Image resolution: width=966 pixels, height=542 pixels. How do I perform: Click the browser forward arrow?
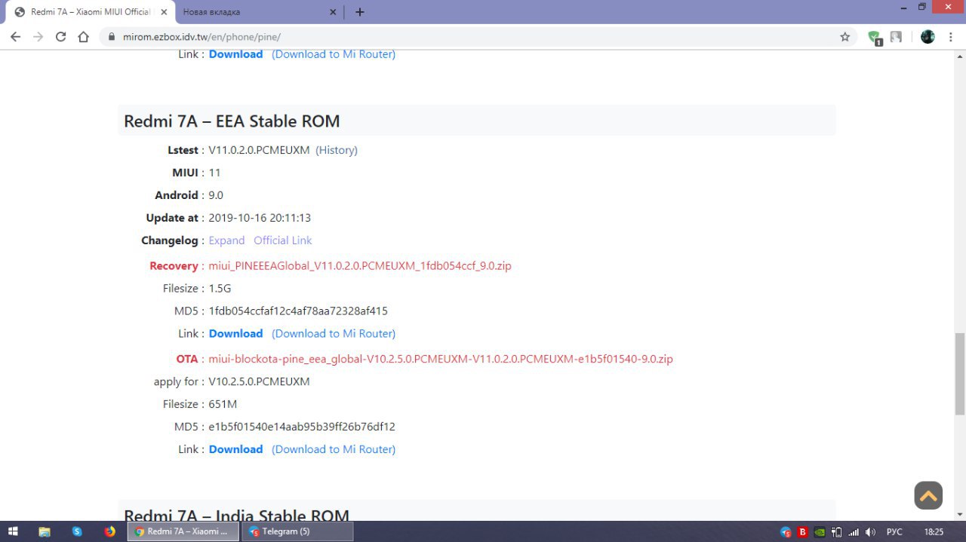click(x=38, y=36)
